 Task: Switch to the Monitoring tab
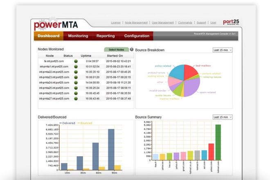click(78, 36)
